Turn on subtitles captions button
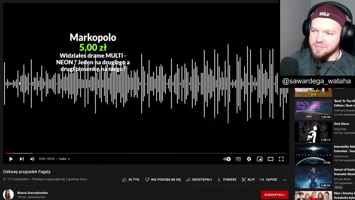 pos(238,159)
